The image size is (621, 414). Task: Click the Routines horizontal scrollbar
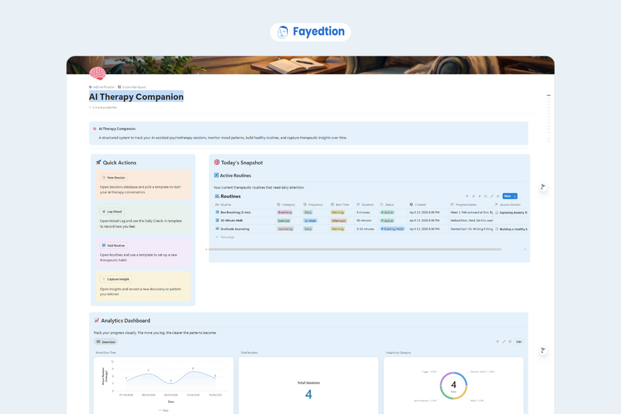pyautogui.click(x=355, y=250)
